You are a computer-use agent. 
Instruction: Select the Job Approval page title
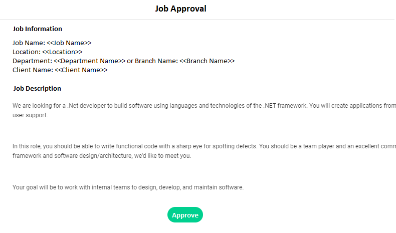tap(180, 9)
